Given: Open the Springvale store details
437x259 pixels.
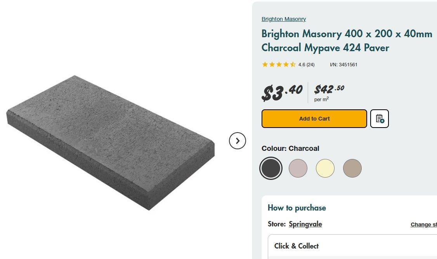Looking at the screenshot, I should click(x=305, y=224).
